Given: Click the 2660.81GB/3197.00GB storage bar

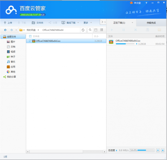Looking at the screenshot, I should [x=33, y=15].
